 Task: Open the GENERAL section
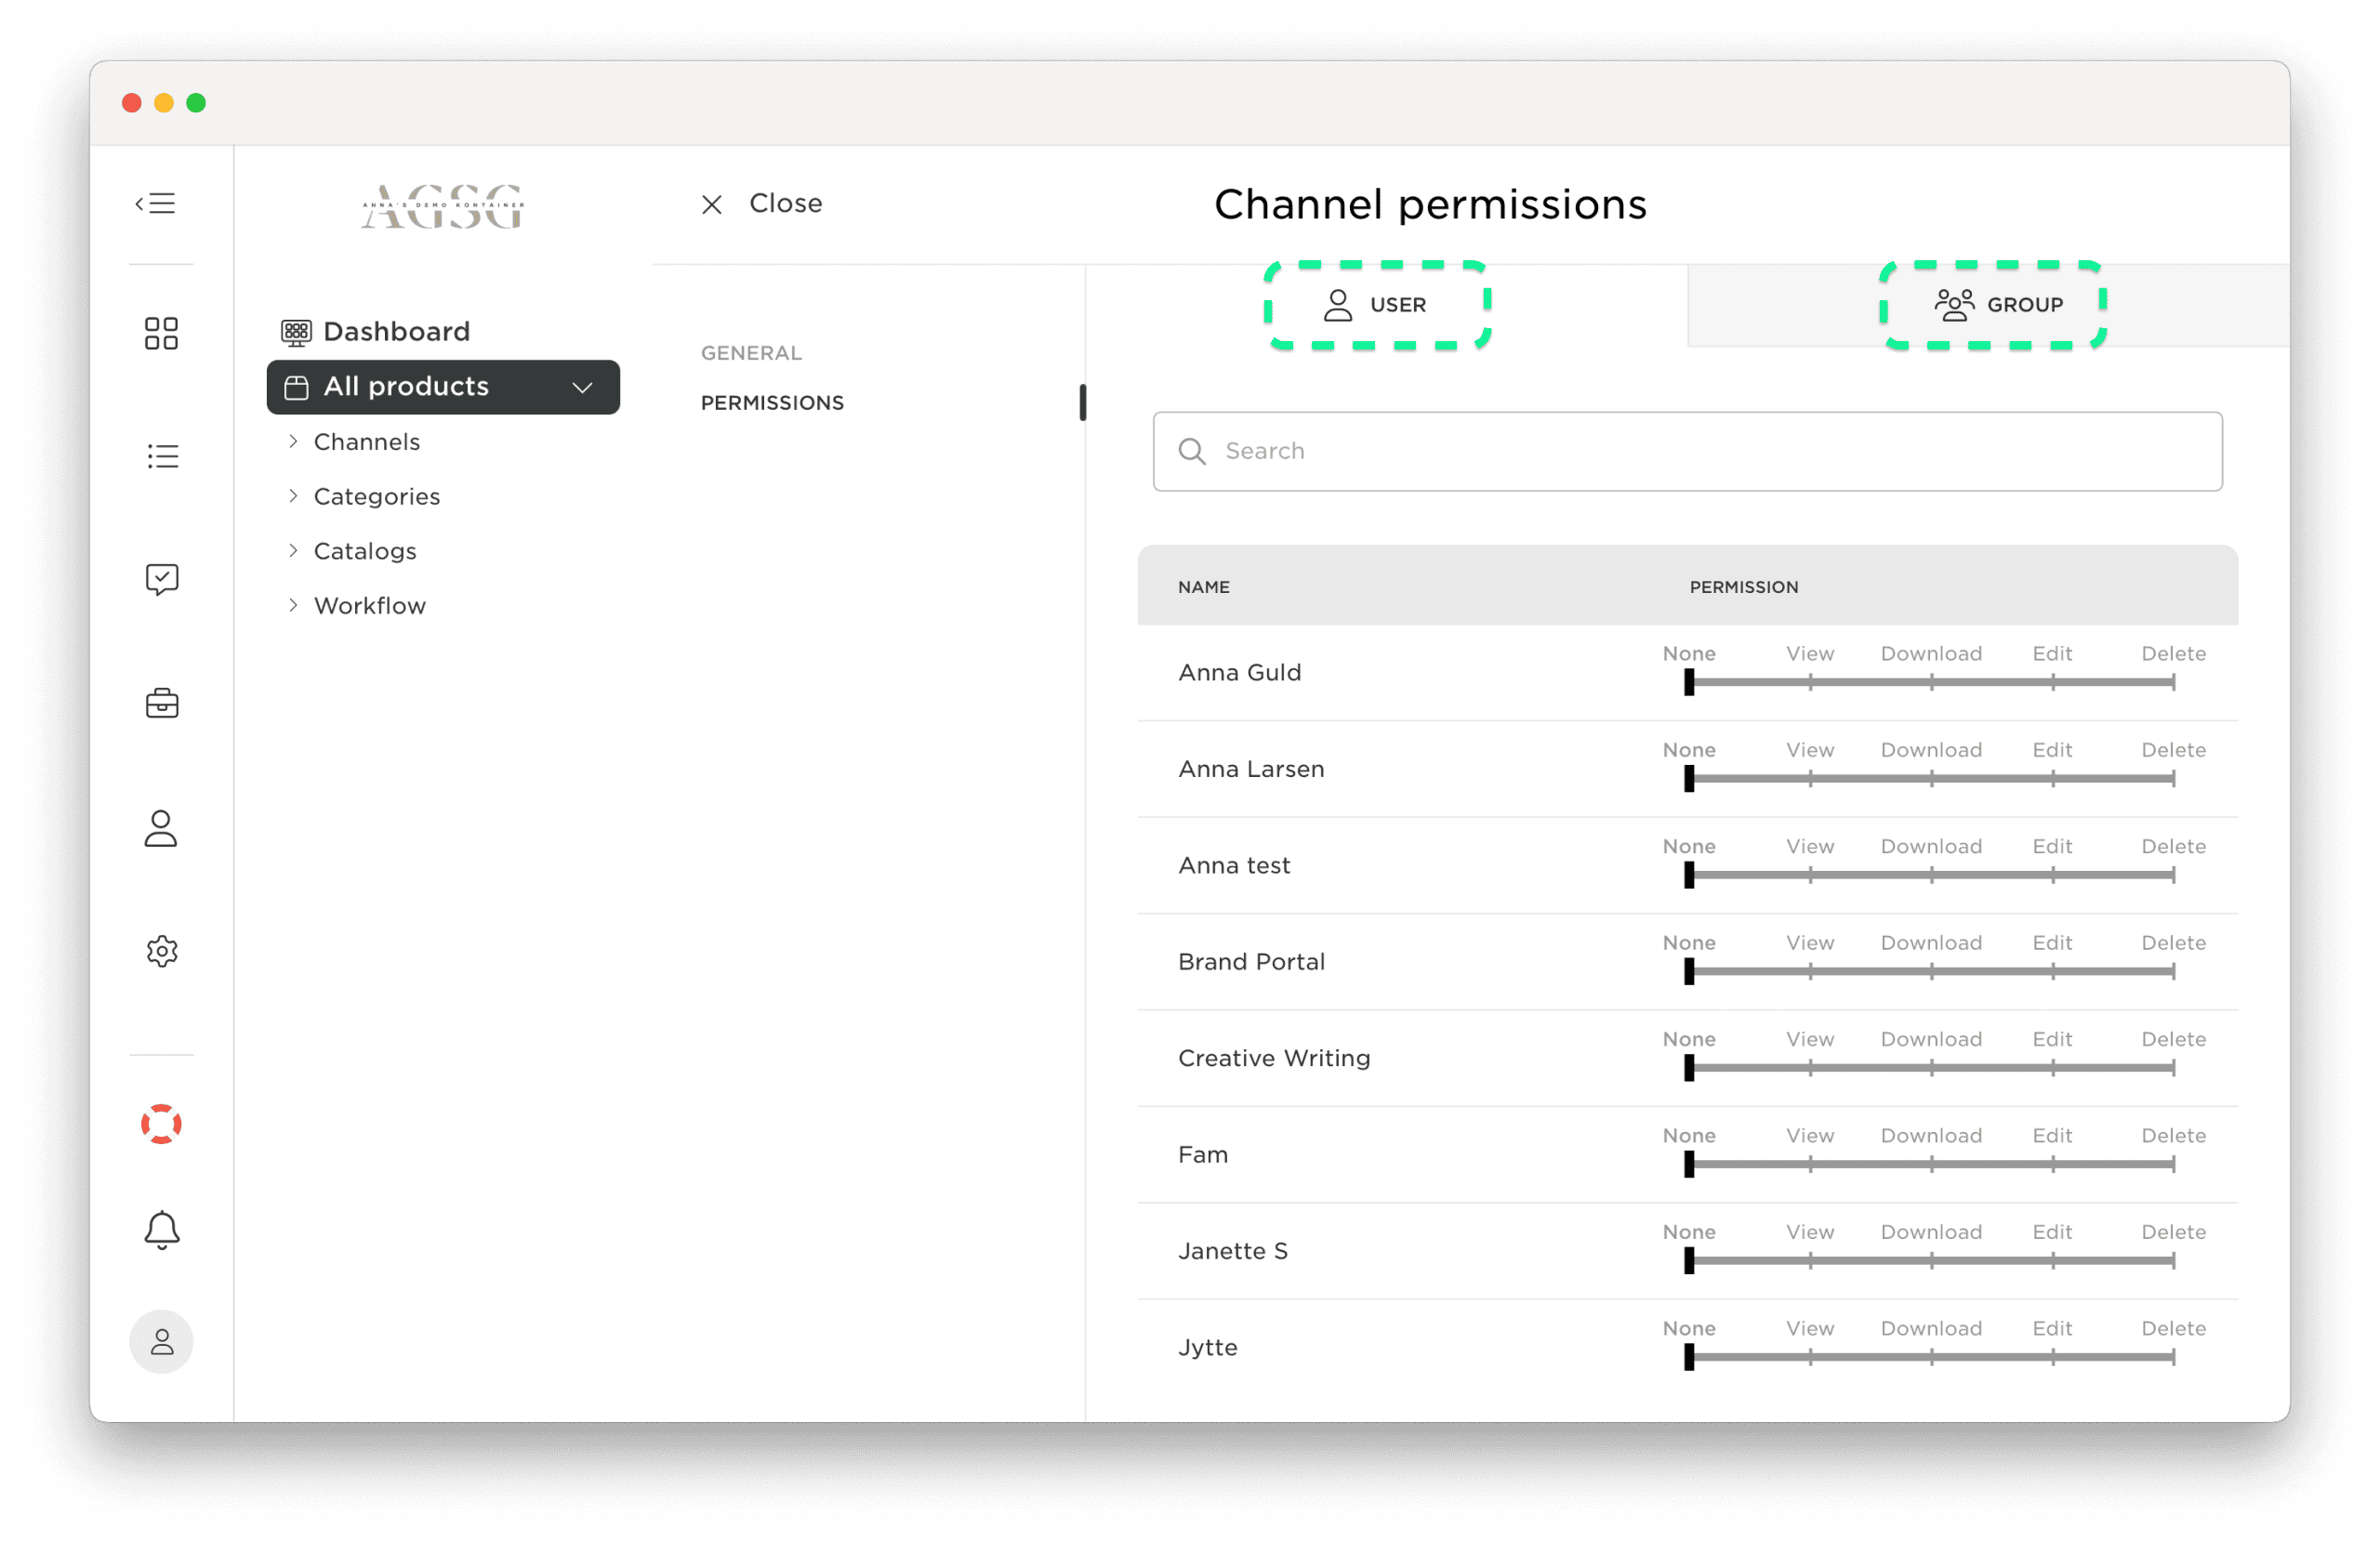tap(750, 352)
